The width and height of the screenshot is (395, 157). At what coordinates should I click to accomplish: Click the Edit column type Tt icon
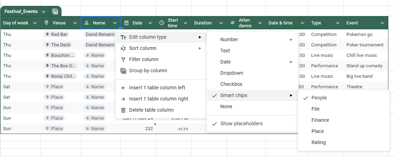point(123,37)
